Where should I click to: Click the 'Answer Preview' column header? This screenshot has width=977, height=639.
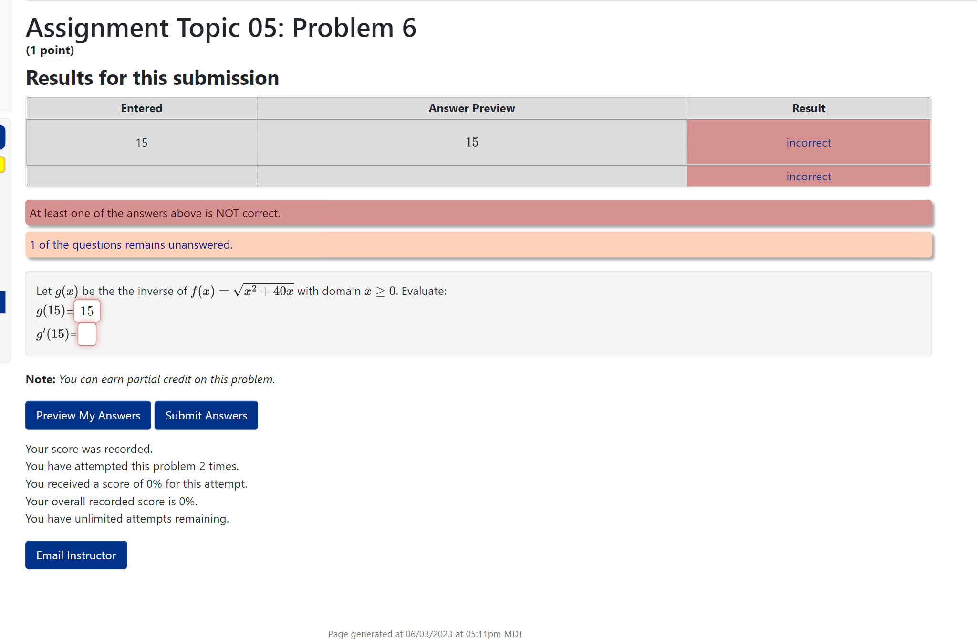[x=471, y=108]
